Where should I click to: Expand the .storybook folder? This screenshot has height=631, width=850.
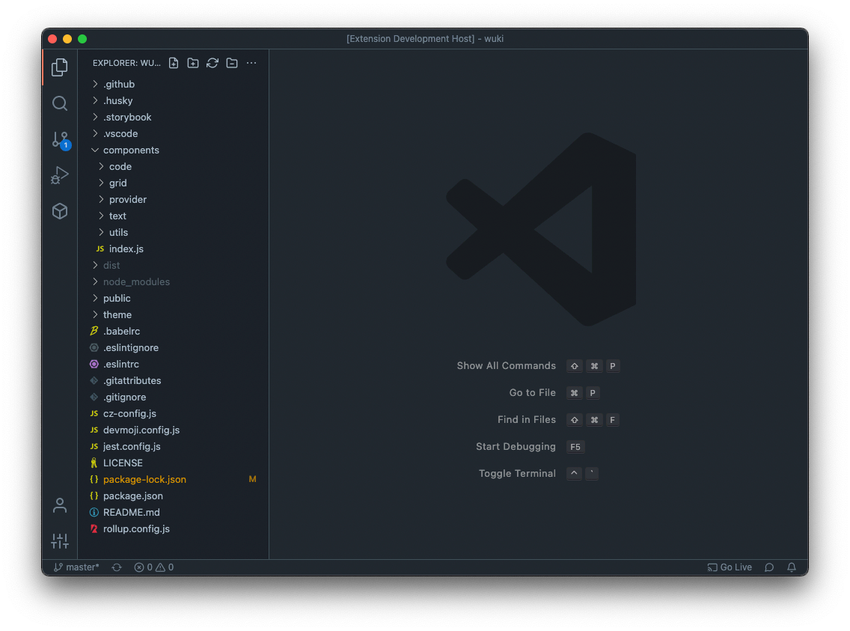pyautogui.click(x=174, y=117)
